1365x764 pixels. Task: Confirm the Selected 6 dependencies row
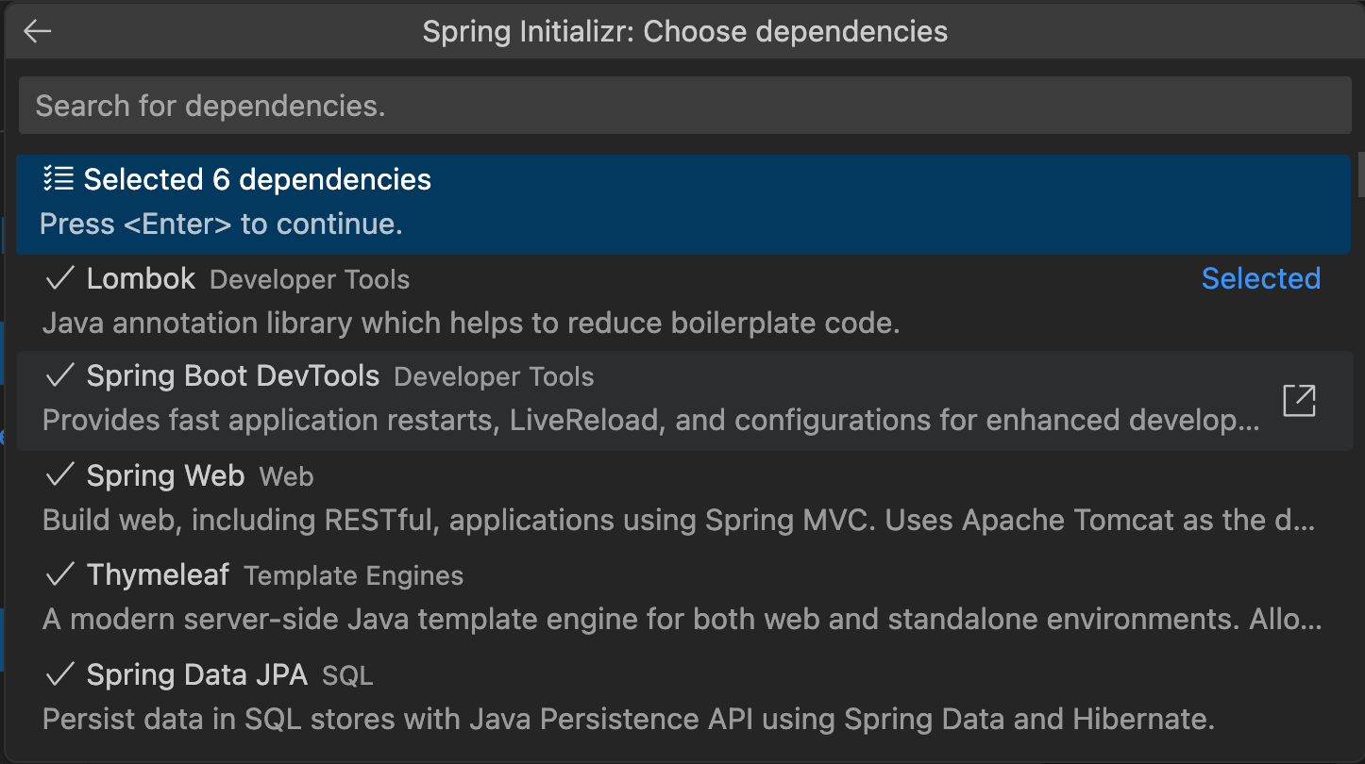[683, 204]
